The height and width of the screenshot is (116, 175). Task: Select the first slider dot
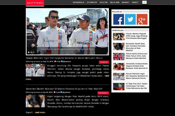29,52
